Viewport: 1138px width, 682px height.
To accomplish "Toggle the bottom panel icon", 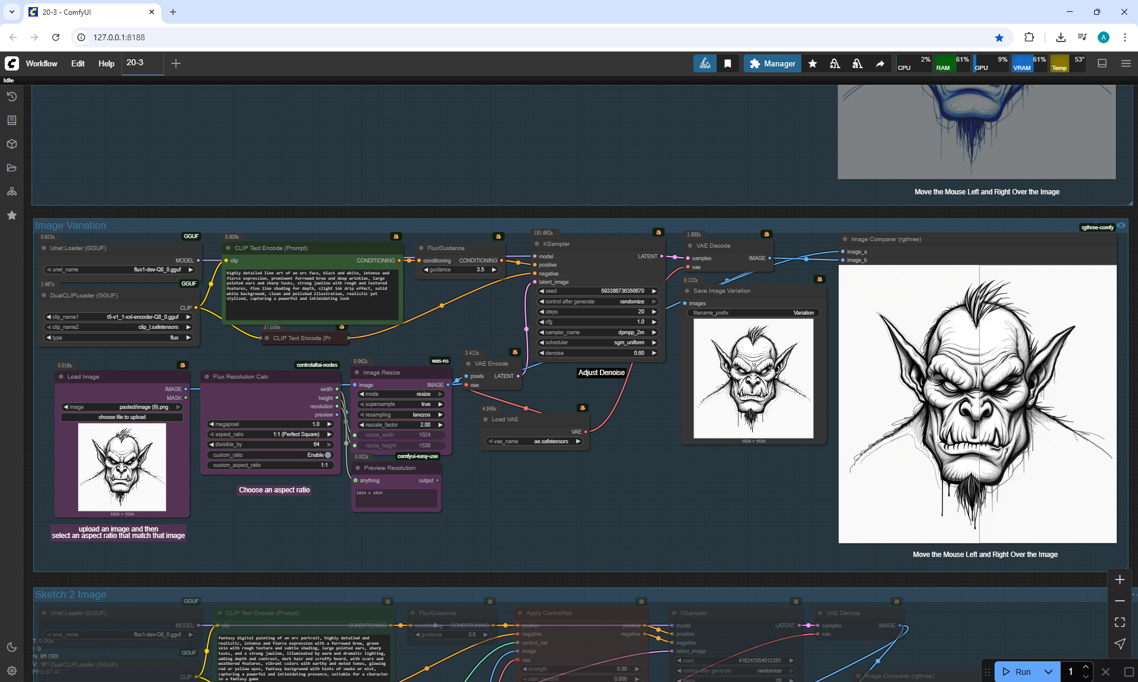I will [x=1102, y=63].
